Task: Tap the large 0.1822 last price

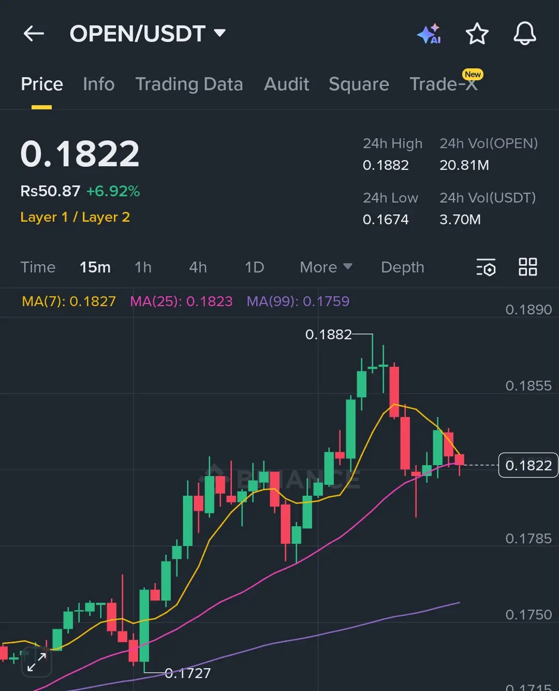Action: click(x=80, y=154)
